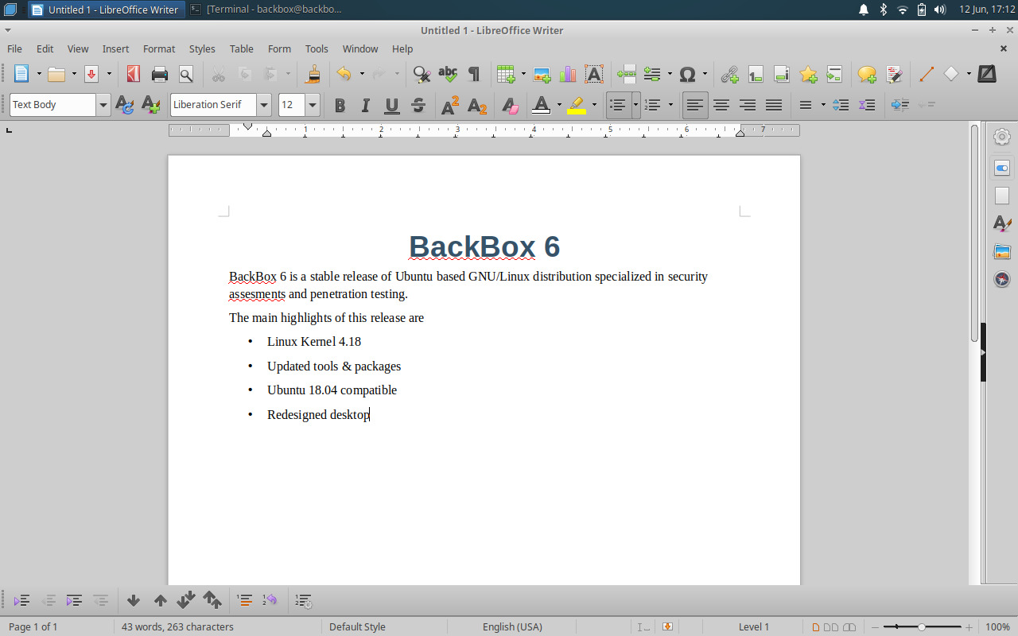Toggle formatting marks display
The image size is (1018, 636).
coord(472,74)
